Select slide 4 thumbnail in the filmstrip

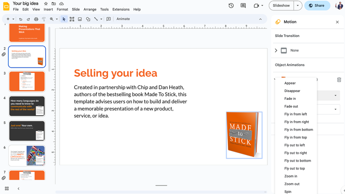point(27,107)
